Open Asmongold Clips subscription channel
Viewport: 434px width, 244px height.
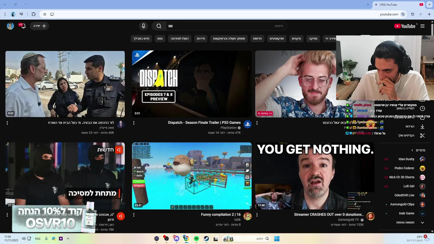tap(405, 204)
